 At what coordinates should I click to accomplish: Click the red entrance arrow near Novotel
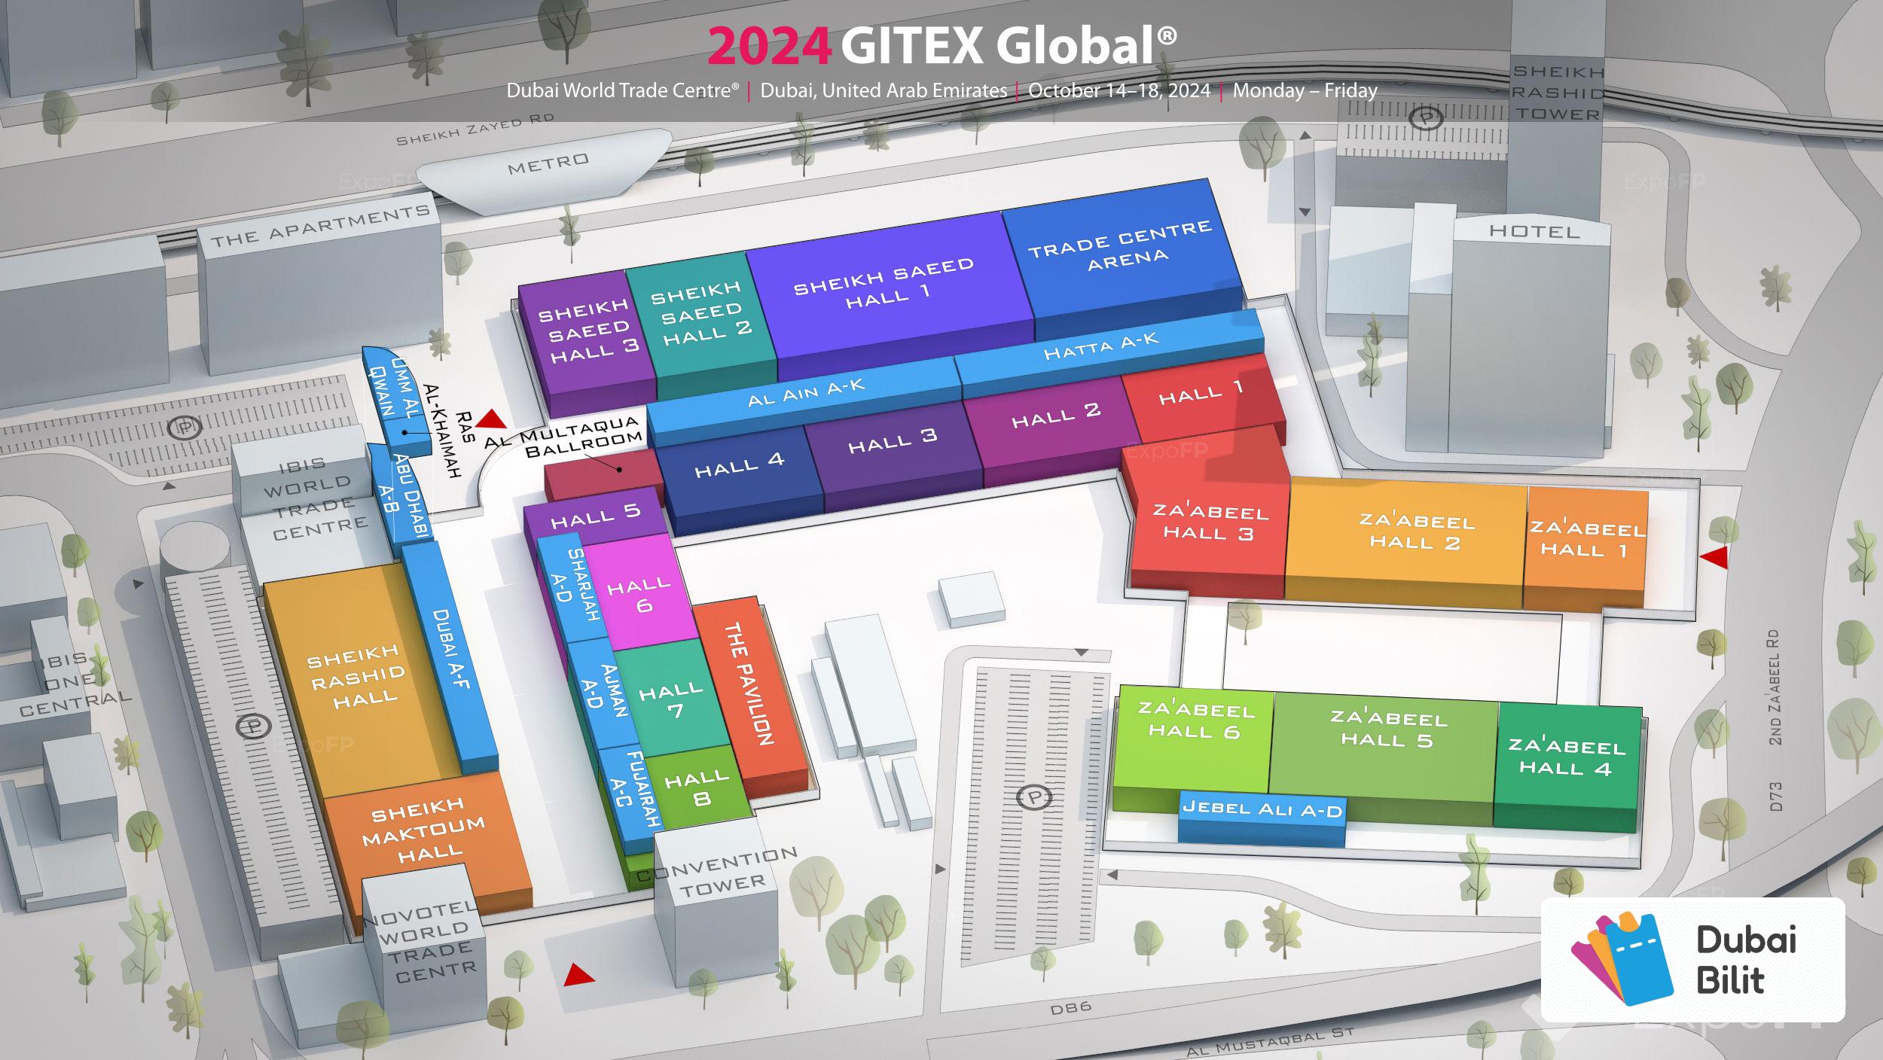tap(578, 974)
